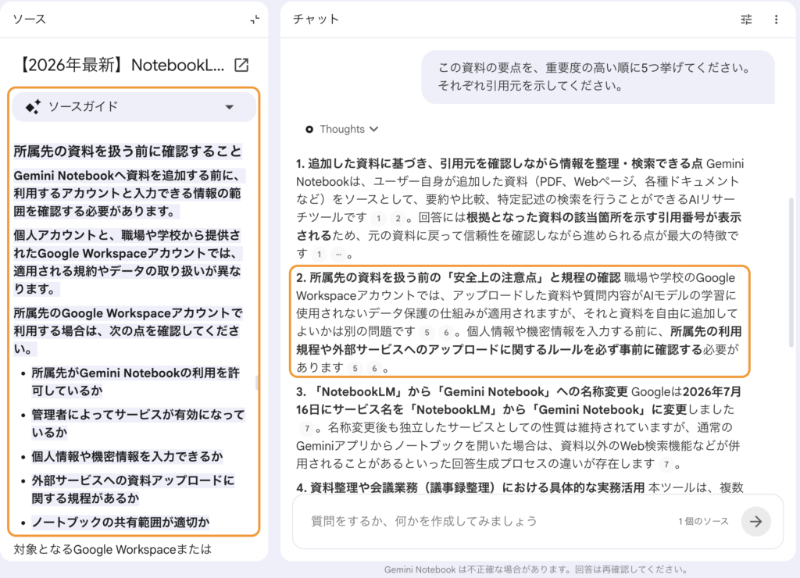Click the チャット panel heading

point(316,20)
